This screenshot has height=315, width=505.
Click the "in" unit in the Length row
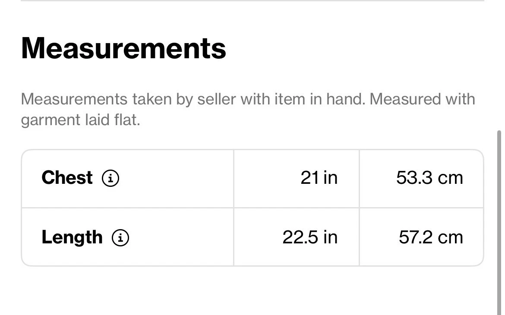[330, 237]
